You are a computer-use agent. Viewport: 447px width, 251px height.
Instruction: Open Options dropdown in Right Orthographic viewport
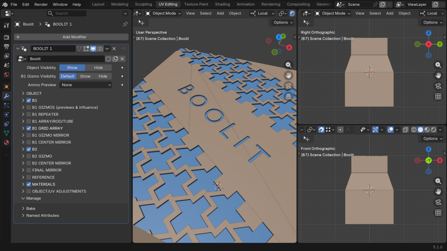click(x=432, y=23)
